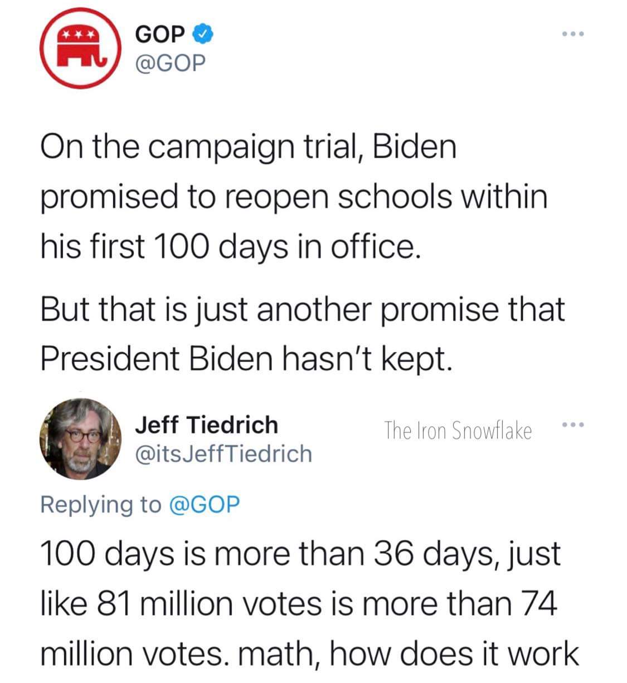This screenshot has height=683, width=627.
Task: Tap 'The Iron Snowflake' watermark text
Action: point(458,431)
